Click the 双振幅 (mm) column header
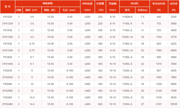This screenshot has width=180, height=108. click(113, 7)
